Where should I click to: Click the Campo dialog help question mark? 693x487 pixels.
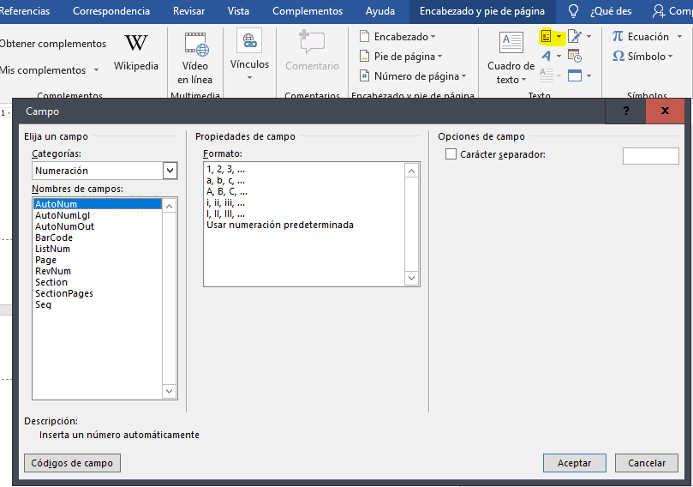tap(626, 111)
